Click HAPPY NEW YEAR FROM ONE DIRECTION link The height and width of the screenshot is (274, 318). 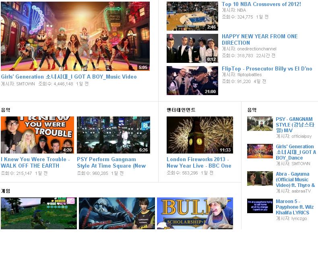click(x=260, y=39)
